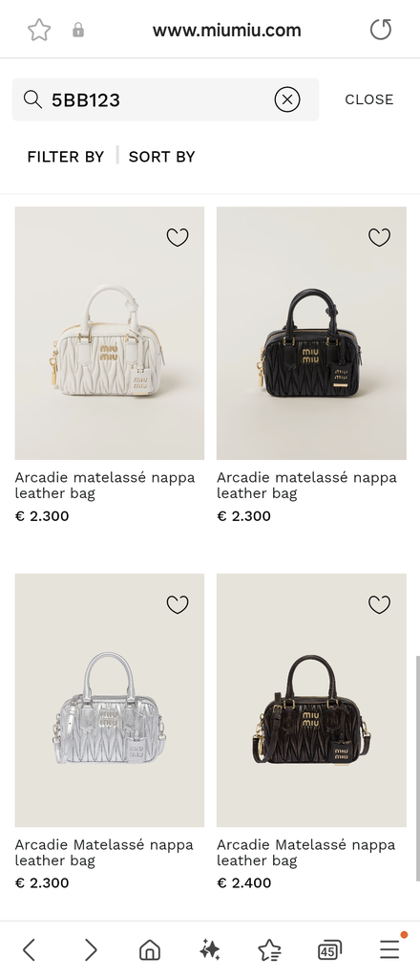The width and height of the screenshot is (420, 979).
Task: Close the search panel
Action: pyautogui.click(x=368, y=99)
